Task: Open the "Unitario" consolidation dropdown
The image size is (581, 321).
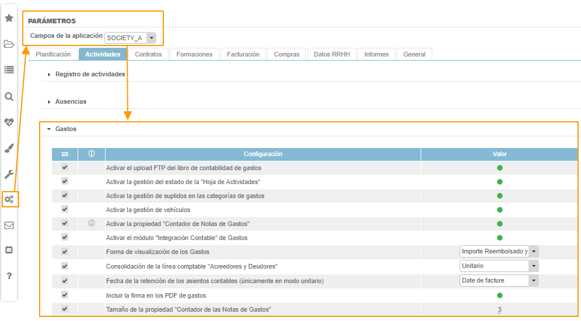Action: coord(533,266)
